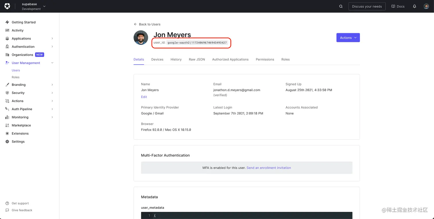434x219 pixels.
Task: Click the Auth0 logo top left
Action: point(7,6)
